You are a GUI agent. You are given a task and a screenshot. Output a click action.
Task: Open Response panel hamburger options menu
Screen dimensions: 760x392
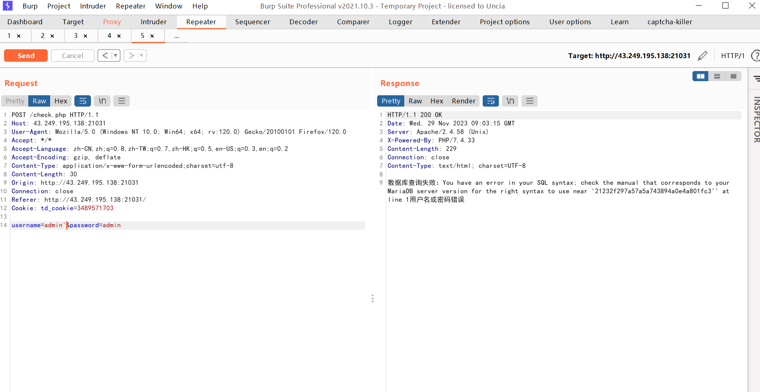[530, 101]
